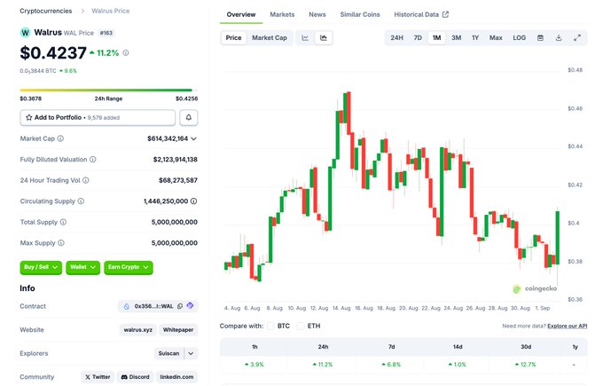Select the candlestick chart icon
The image size is (603, 386).
click(324, 38)
